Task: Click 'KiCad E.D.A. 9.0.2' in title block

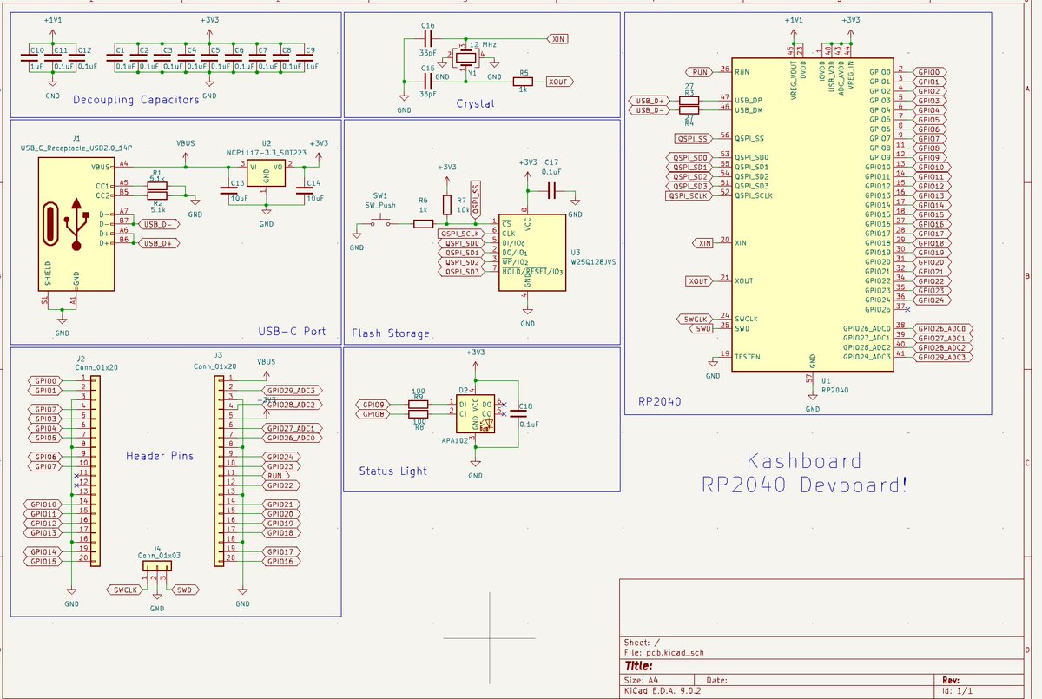Action: pyautogui.click(x=663, y=691)
